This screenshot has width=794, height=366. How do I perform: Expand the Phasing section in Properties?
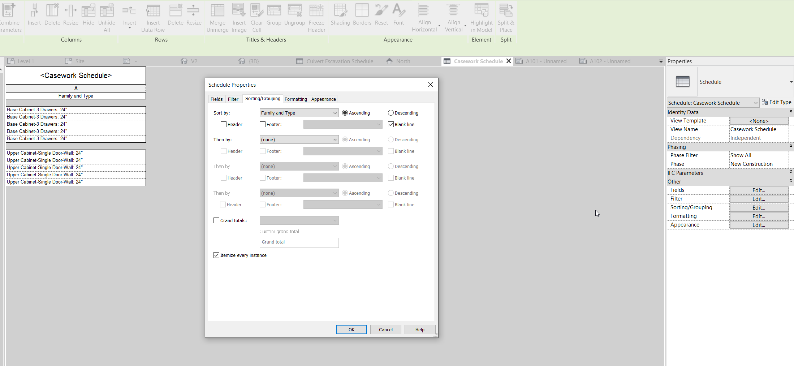click(791, 146)
